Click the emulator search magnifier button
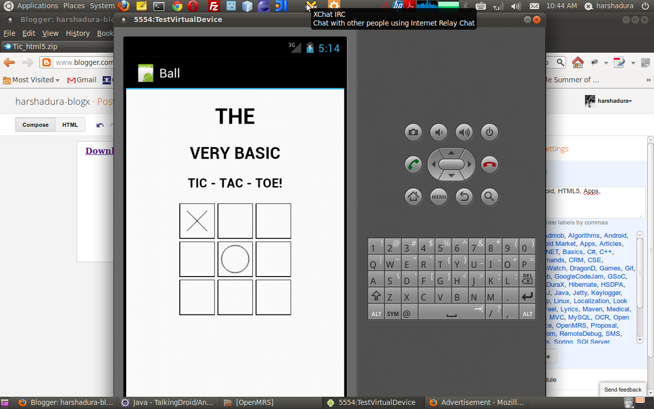The height and width of the screenshot is (409, 654). coord(489,196)
